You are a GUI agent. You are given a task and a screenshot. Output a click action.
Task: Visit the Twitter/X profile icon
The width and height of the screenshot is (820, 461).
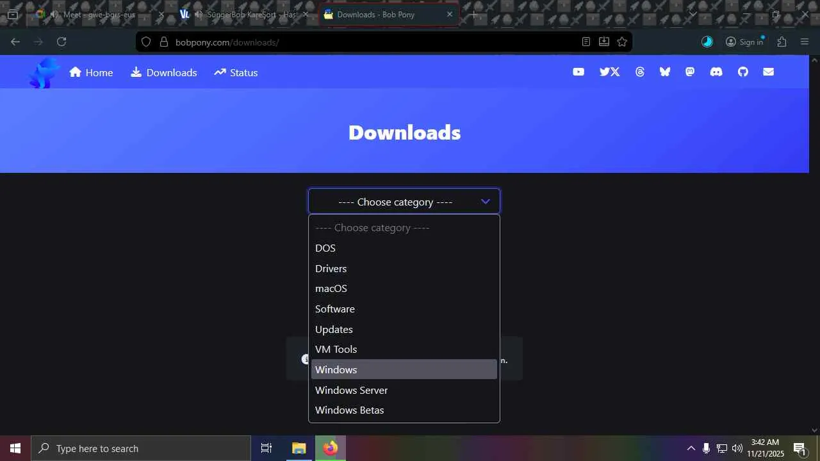tap(609, 72)
